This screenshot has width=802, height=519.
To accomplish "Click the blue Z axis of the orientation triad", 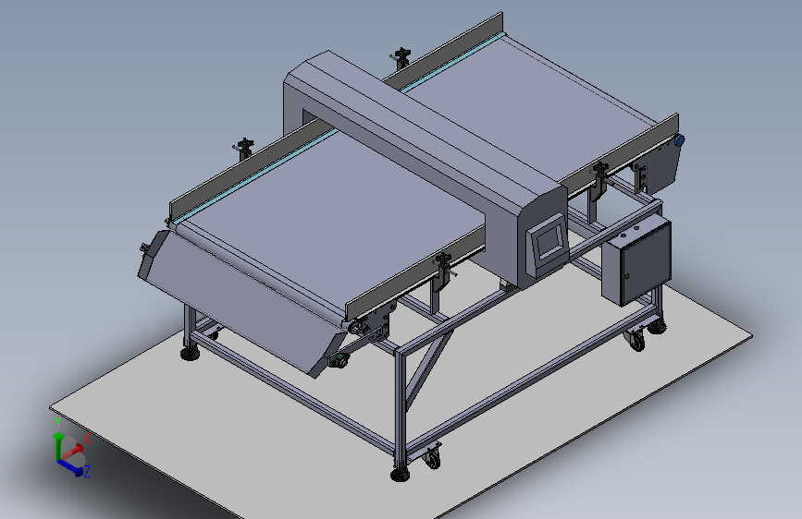I will tap(70, 467).
